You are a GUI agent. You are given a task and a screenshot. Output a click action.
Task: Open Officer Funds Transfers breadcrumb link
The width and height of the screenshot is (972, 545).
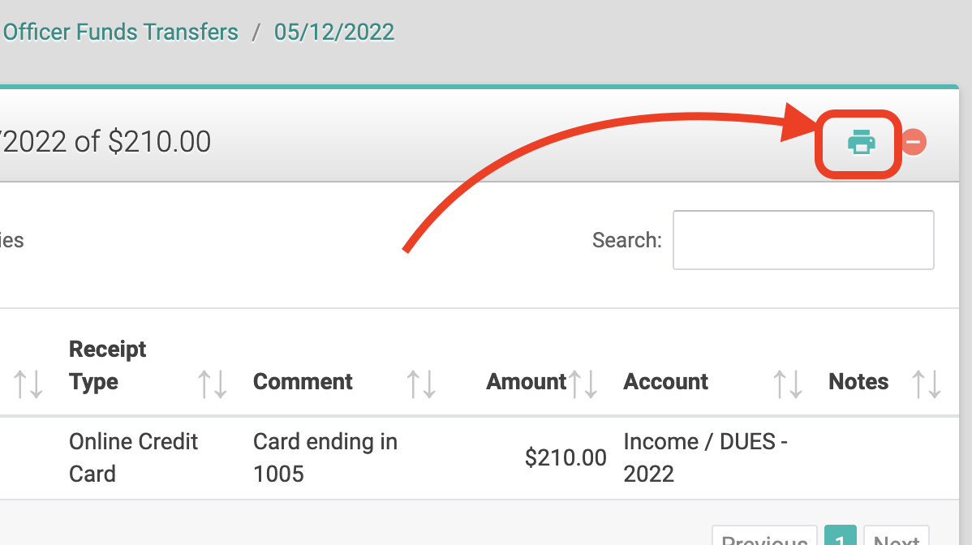[x=120, y=32]
